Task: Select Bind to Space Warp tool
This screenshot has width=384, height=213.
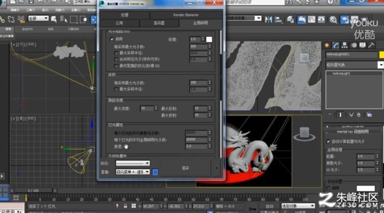Action: pyautogui.click(x=21, y=19)
